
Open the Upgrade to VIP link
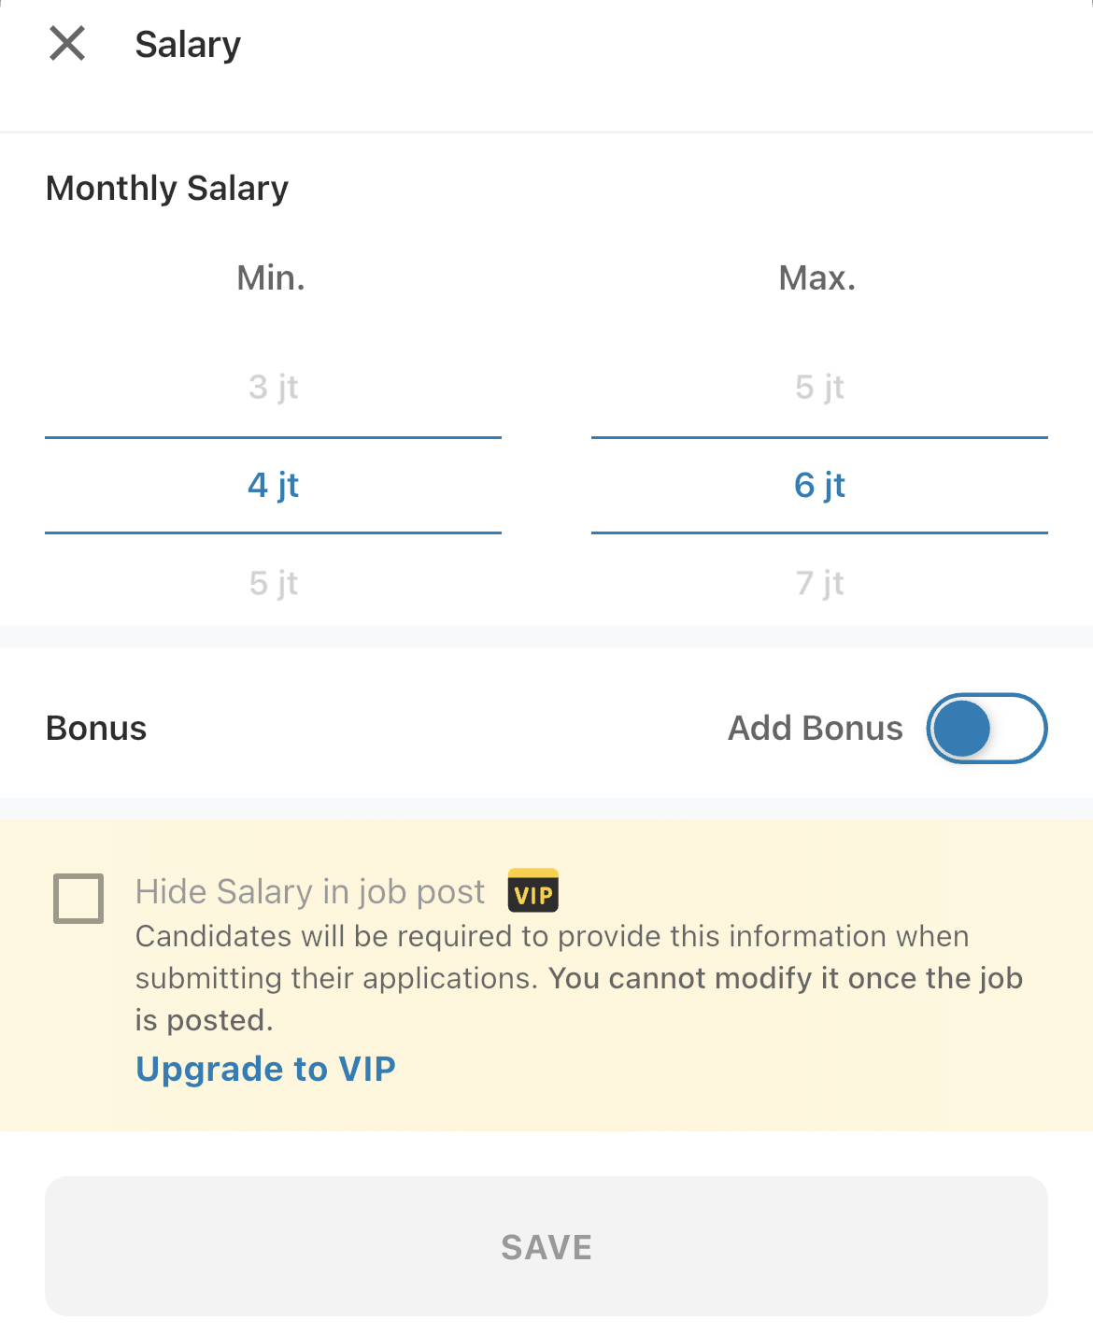pos(266,1069)
